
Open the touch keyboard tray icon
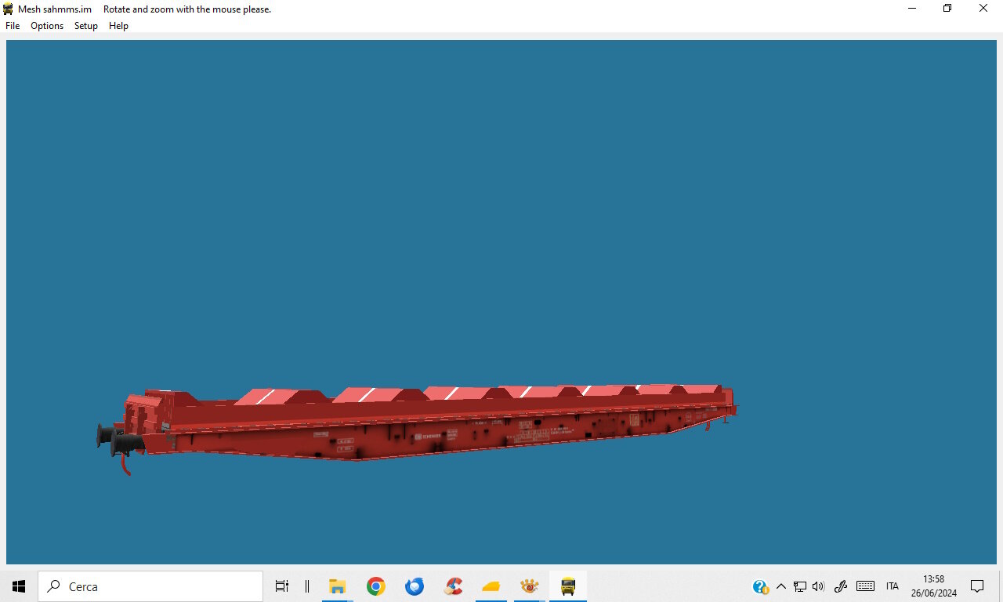click(865, 586)
